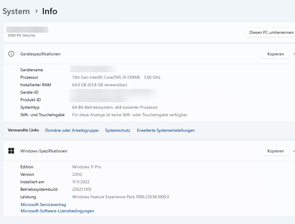Collapse the Windows-Spezifikationen section chevron
The width and height of the screenshot is (295, 224).
[x=294, y=151]
